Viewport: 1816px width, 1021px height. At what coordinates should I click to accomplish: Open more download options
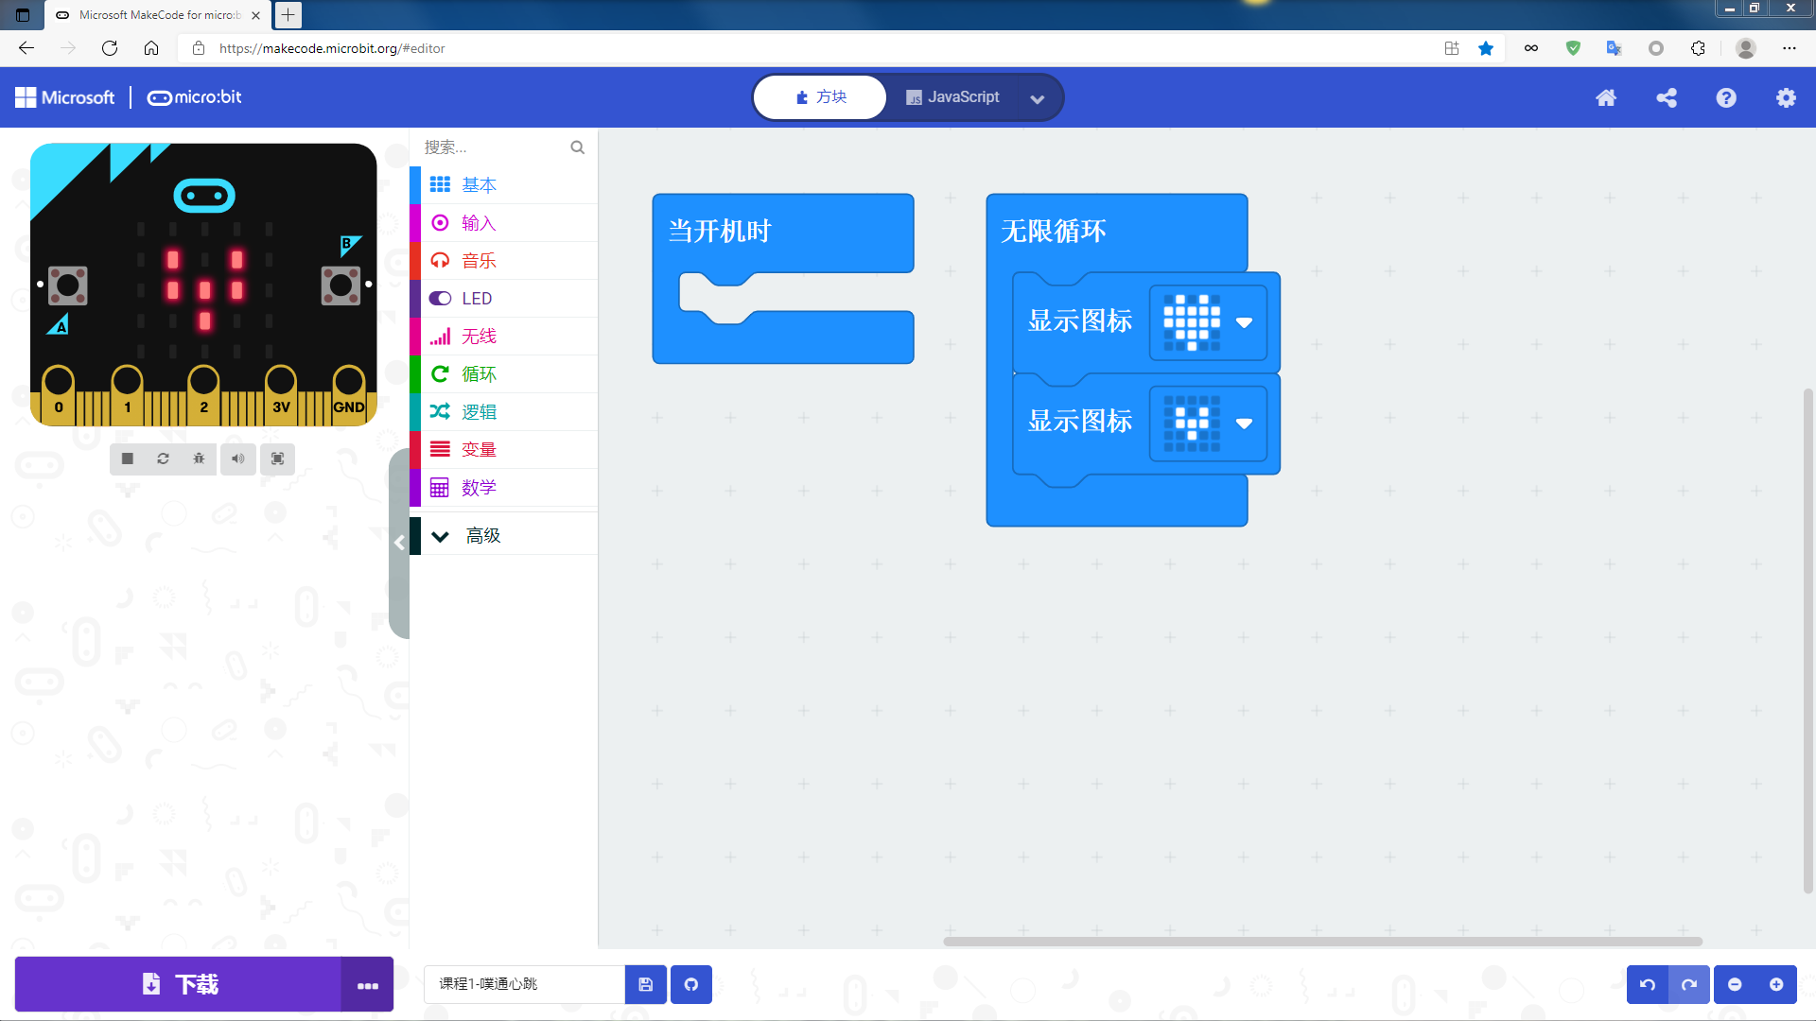point(367,984)
